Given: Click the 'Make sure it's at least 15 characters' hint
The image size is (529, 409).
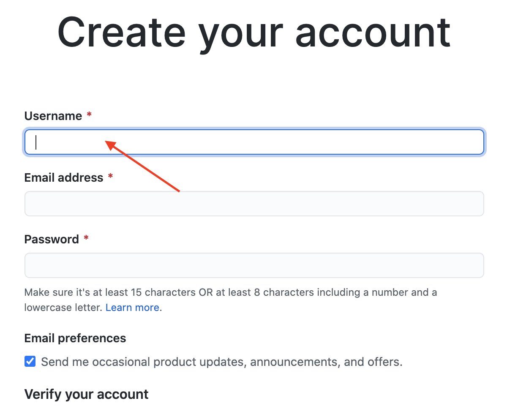Looking at the screenshot, I should (230, 292).
